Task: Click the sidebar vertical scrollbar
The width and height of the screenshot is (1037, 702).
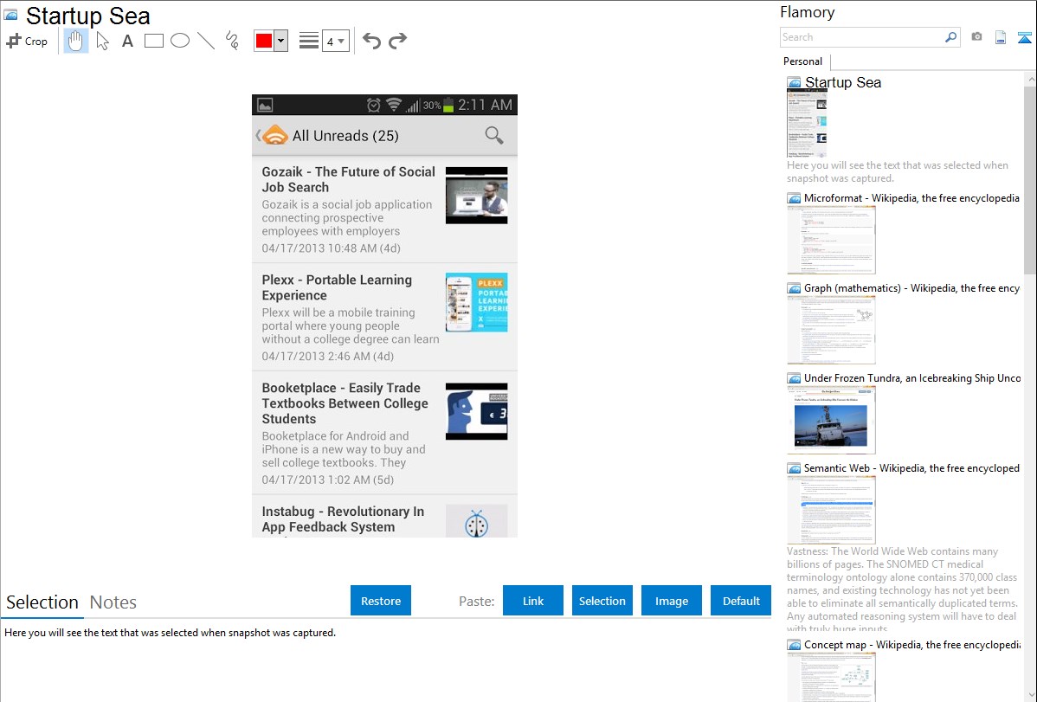Action: 1030,180
